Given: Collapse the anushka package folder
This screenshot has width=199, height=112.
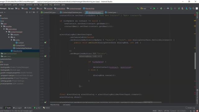Looking at the screenshot, I should [2, 26].
